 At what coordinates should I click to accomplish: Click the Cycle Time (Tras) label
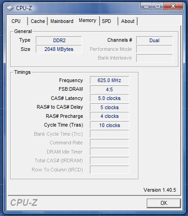64,125
